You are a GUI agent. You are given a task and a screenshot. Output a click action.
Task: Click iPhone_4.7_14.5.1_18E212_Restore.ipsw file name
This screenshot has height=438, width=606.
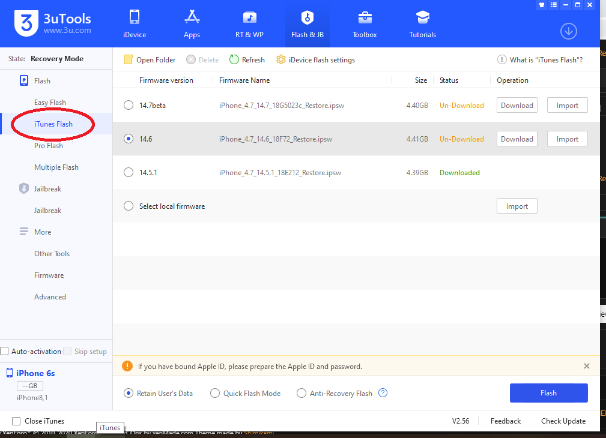[x=280, y=173]
